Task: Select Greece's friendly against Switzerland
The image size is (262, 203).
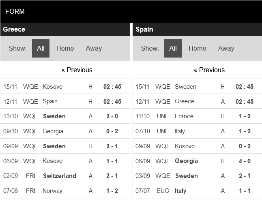Action: point(59,176)
